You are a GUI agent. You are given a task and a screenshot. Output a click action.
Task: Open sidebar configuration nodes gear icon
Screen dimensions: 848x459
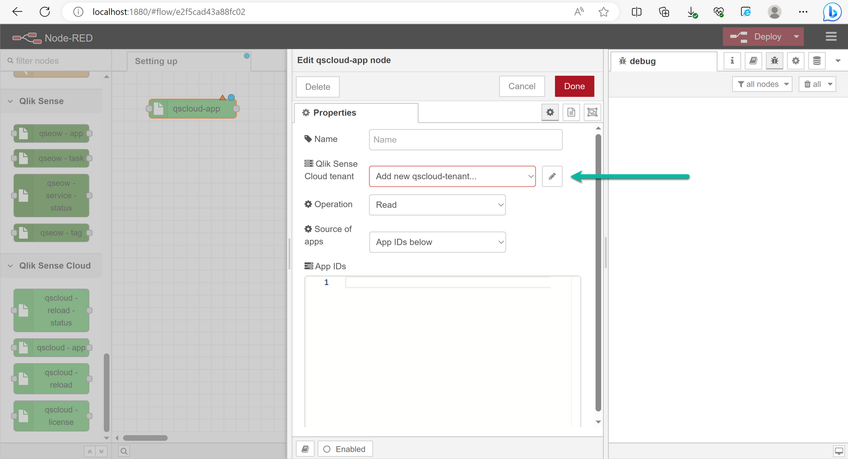796,61
